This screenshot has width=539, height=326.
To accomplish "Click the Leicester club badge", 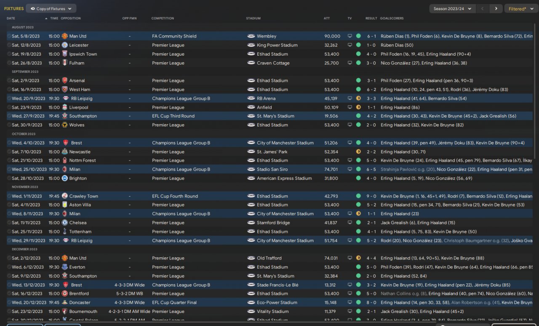I will tap(64, 45).
